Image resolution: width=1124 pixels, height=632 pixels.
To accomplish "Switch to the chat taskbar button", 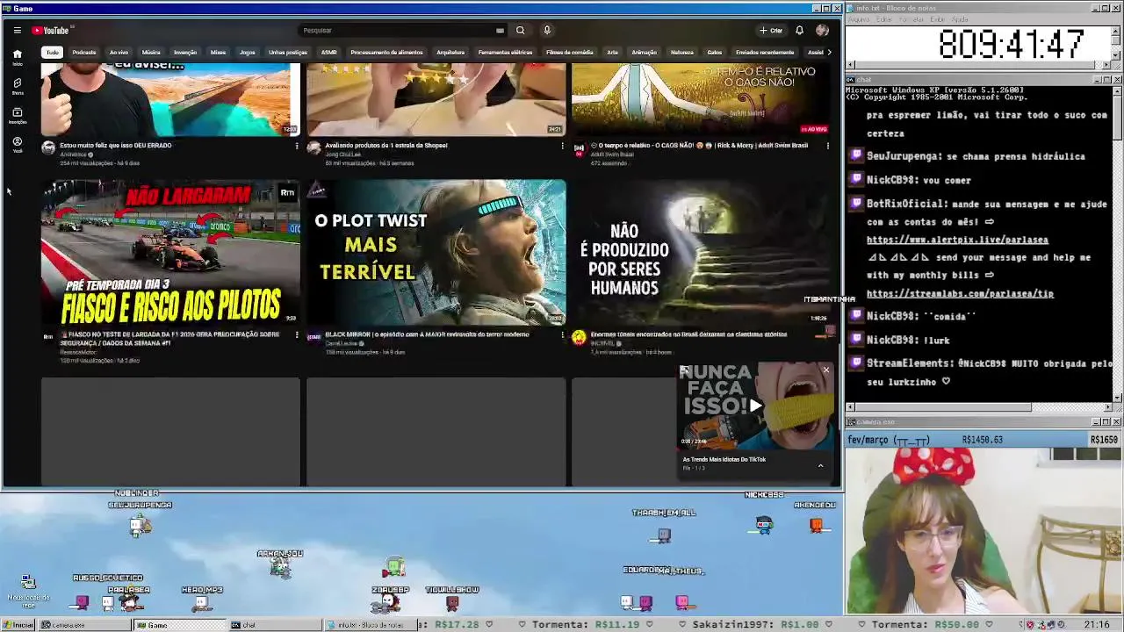I will pos(274,625).
